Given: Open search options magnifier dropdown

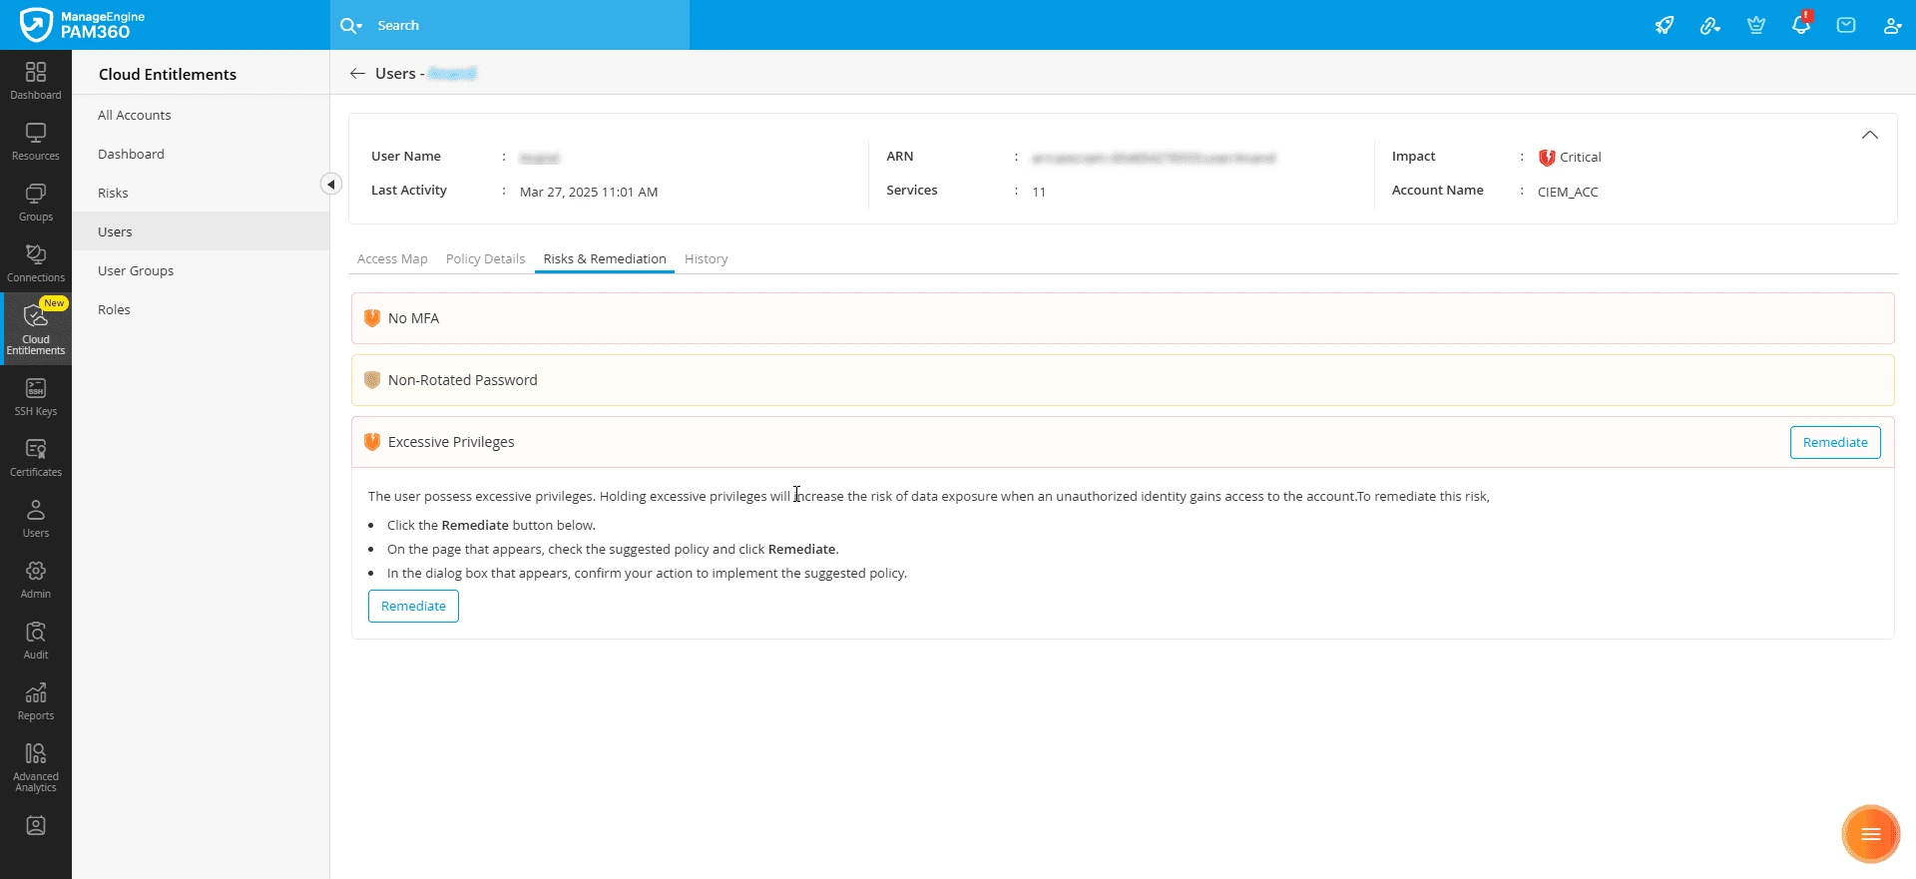Looking at the screenshot, I should [350, 25].
